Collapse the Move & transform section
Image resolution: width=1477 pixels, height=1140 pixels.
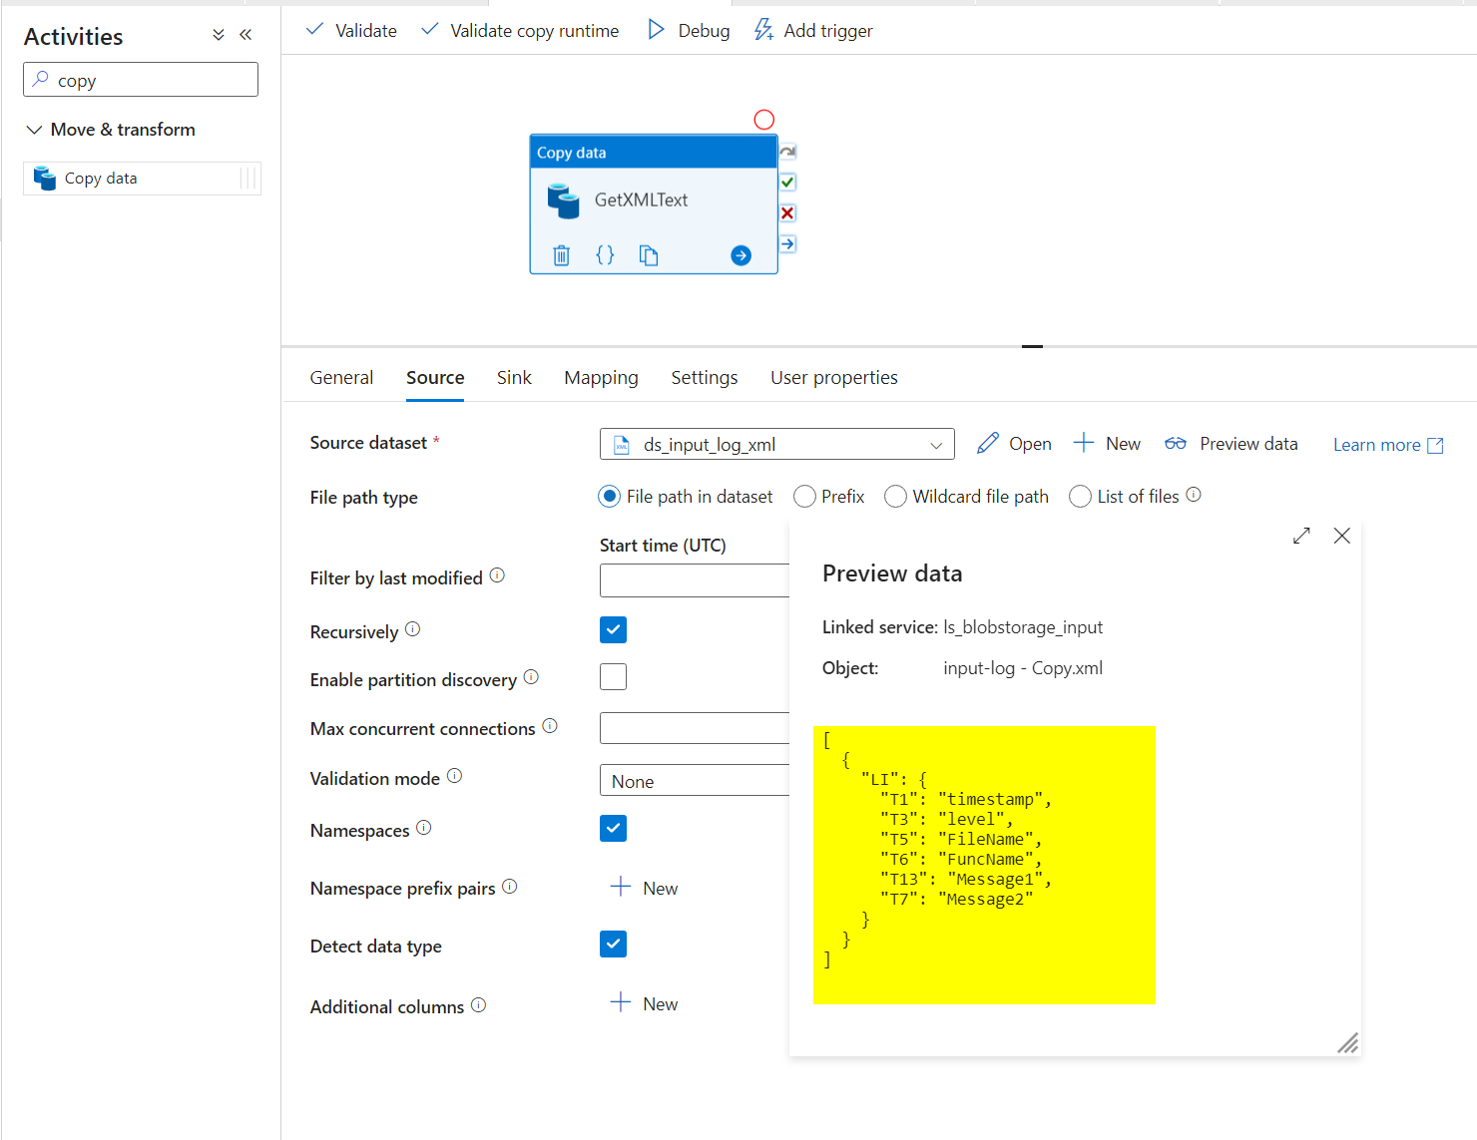(34, 129)
